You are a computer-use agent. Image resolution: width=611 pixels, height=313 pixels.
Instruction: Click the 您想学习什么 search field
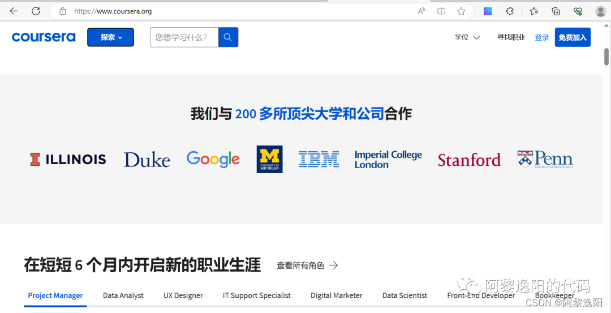(184, 37)
